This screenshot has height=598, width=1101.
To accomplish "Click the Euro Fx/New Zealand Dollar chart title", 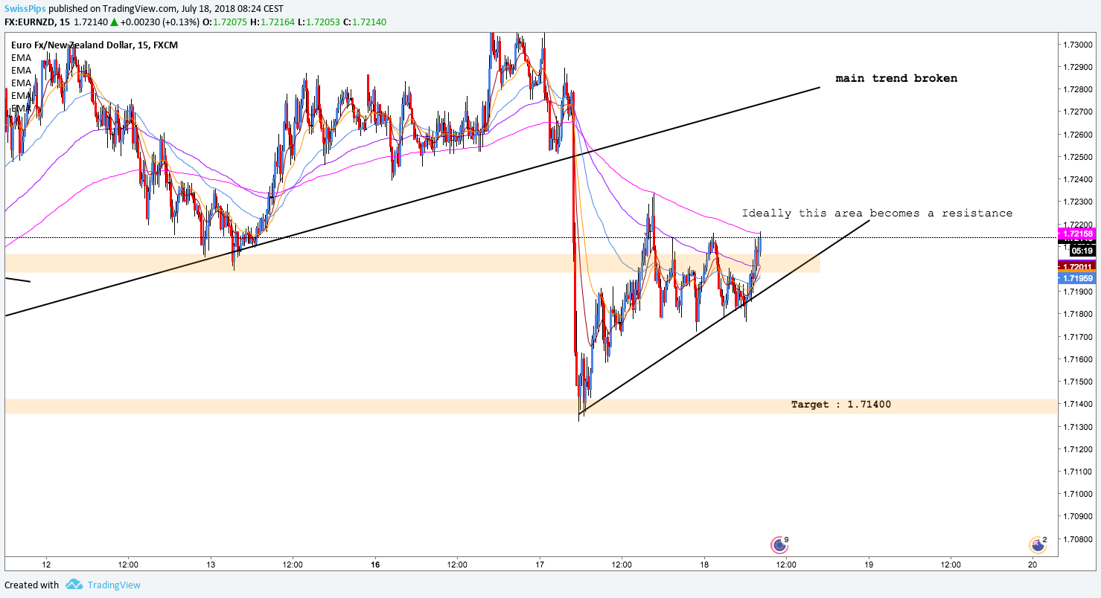I will coord(95,45).
